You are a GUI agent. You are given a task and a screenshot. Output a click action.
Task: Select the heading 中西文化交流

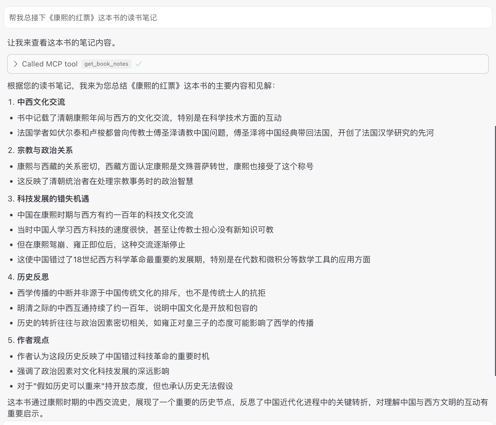pos(41,102)
